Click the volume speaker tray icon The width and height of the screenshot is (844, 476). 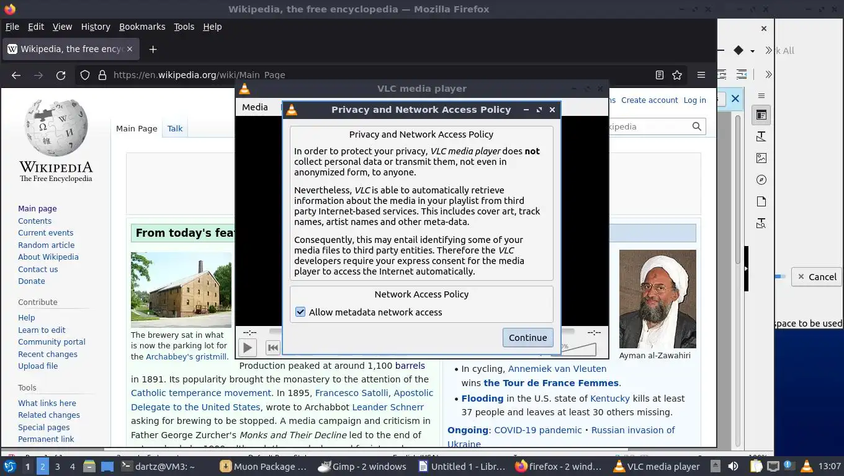[733, 466]
